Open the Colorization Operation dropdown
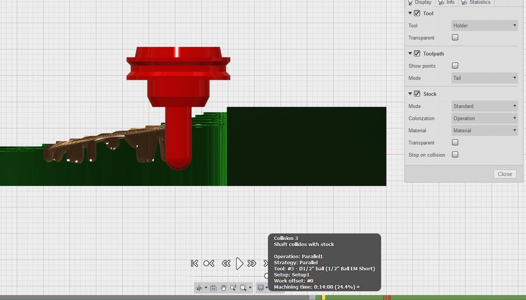526x300 pixels. coord(484,118)
